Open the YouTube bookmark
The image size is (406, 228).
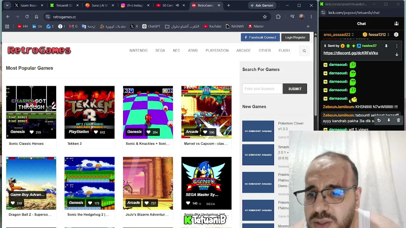coord(212,26)
